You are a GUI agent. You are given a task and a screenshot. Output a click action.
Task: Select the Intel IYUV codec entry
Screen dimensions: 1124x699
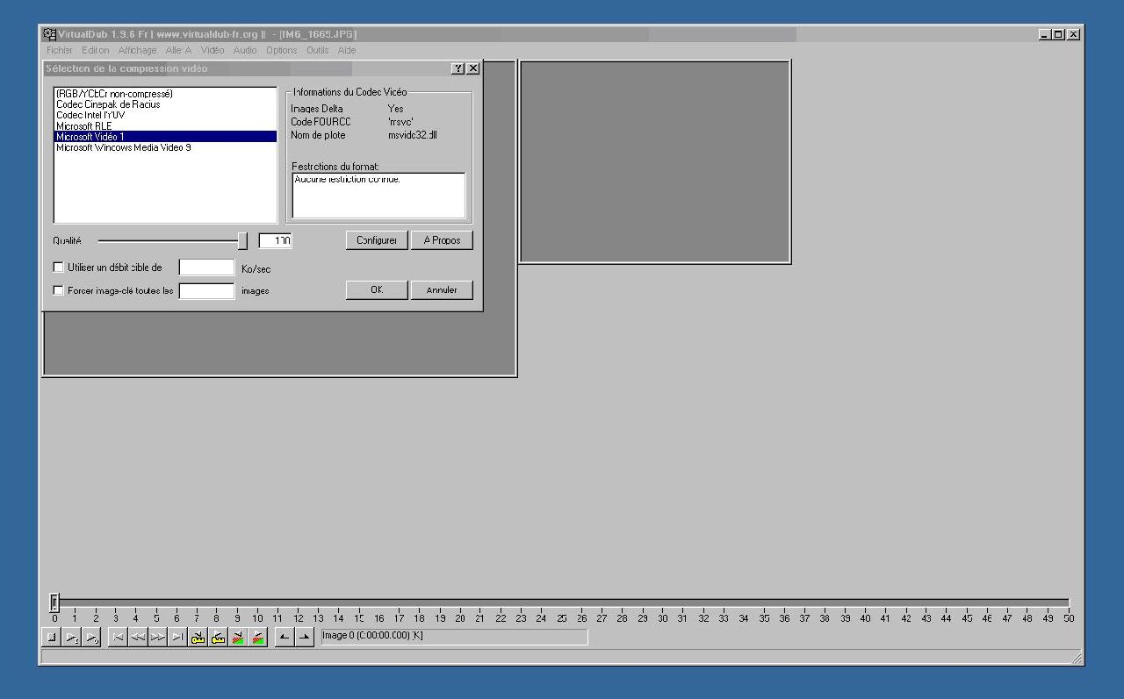pyautogui.click(x=165, y=115)
